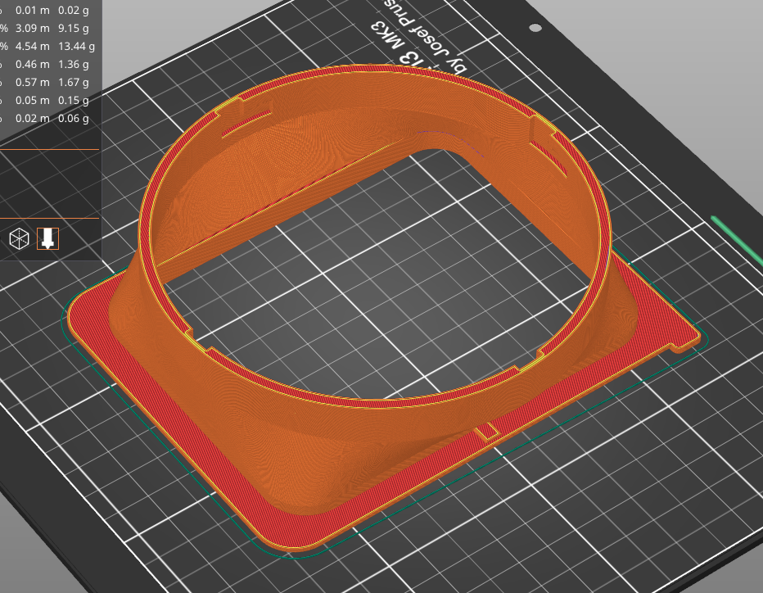Screen dimensions: 763x593
Task: Select the '0.46 m' legend value
Action: pos(32,64)
